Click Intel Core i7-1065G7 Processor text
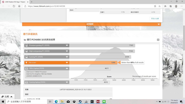The image size is (185, 104). 36,72
